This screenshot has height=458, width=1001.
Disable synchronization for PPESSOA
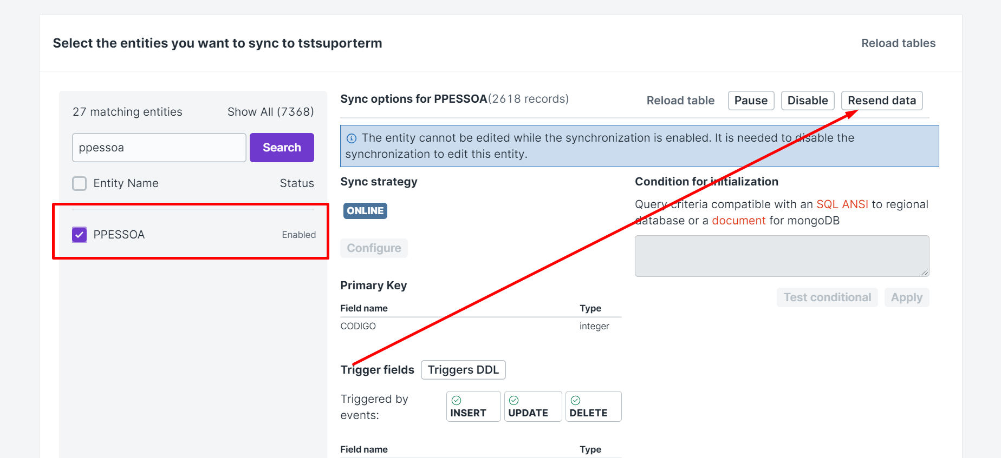pos(807,101)
